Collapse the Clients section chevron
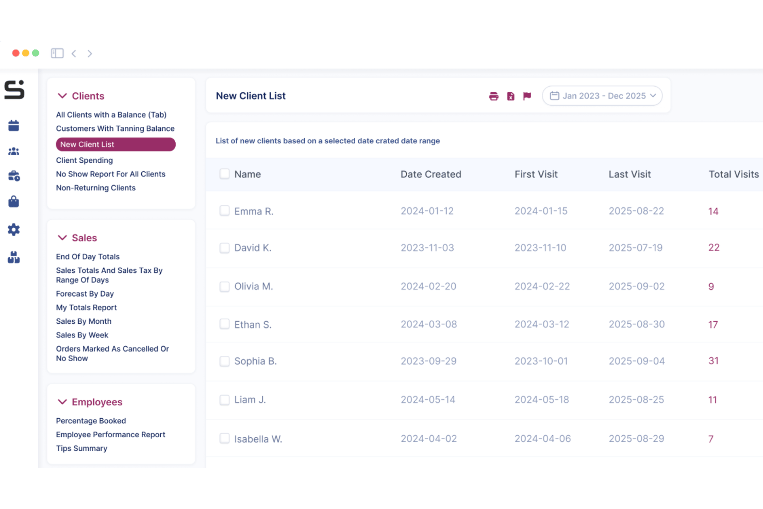This screenshot has height=509, width=763. (62, 96)
